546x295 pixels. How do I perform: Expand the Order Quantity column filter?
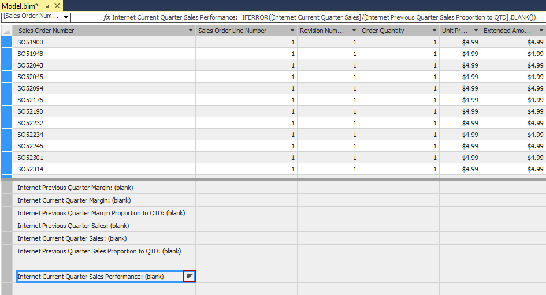point(433,31)
